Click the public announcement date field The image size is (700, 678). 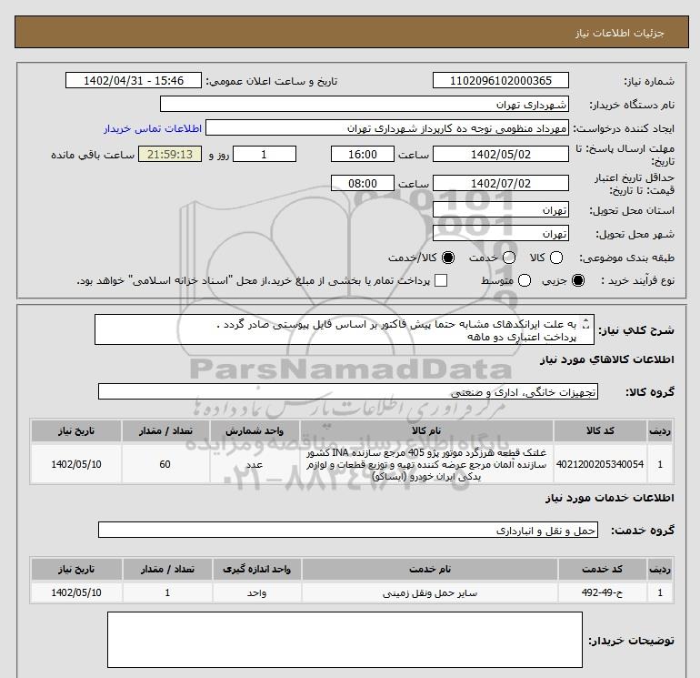coord(134,80)
